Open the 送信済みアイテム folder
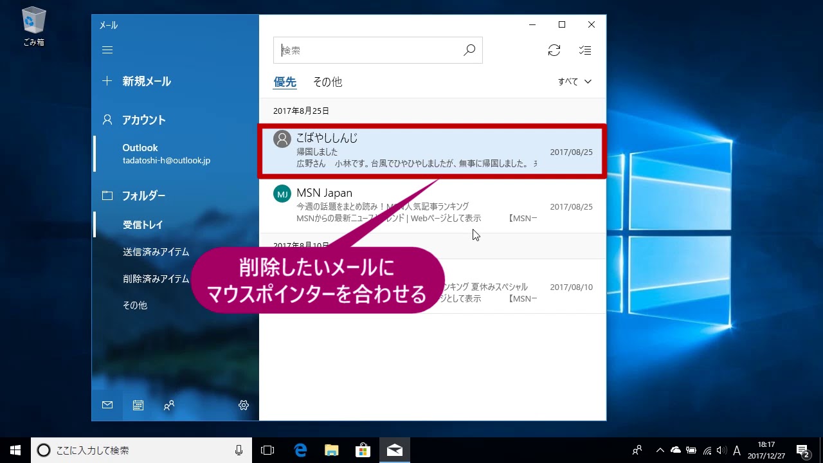Image resolution: width=823 pixels, height=463 pixels. coord(156,252)
